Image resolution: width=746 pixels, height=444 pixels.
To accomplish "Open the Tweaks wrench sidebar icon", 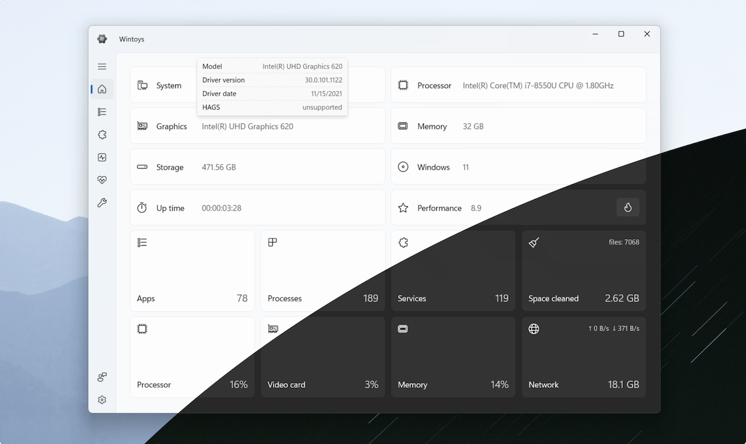I will coord(102,203).
